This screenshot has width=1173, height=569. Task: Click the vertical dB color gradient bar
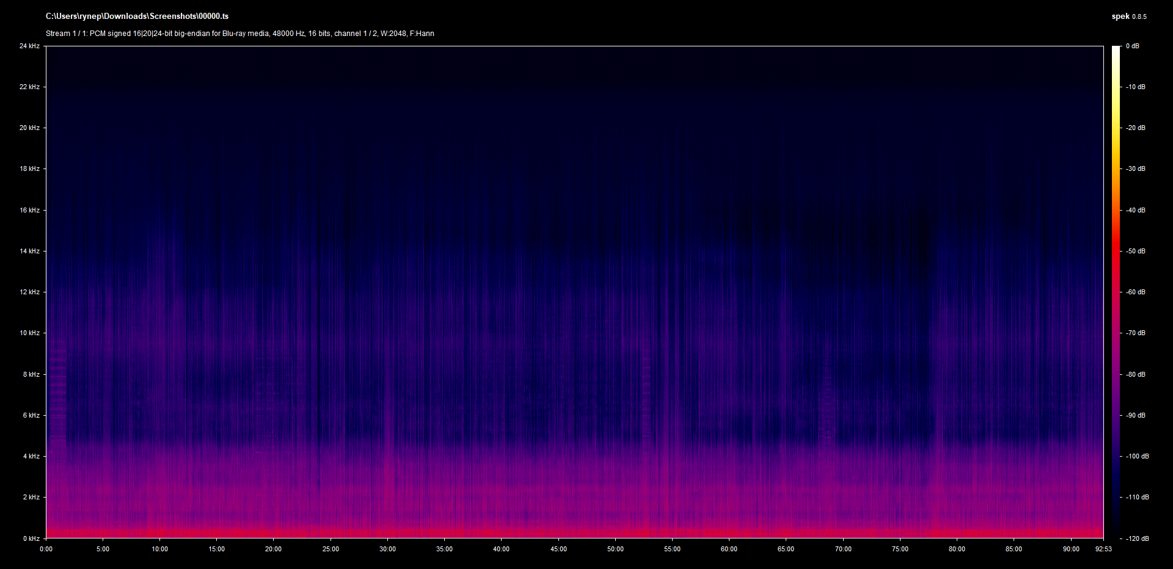[x=1116, y=292]
